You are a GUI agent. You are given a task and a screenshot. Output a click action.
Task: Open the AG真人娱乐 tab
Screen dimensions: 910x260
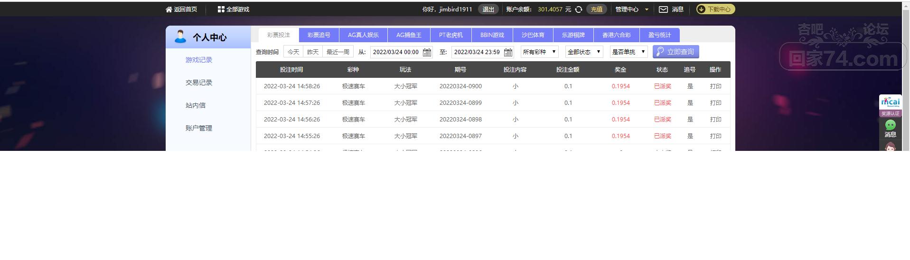click(x=363, y=35)
